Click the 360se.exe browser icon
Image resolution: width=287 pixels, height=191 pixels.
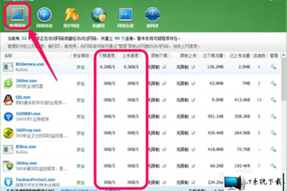tap(8, 84)
